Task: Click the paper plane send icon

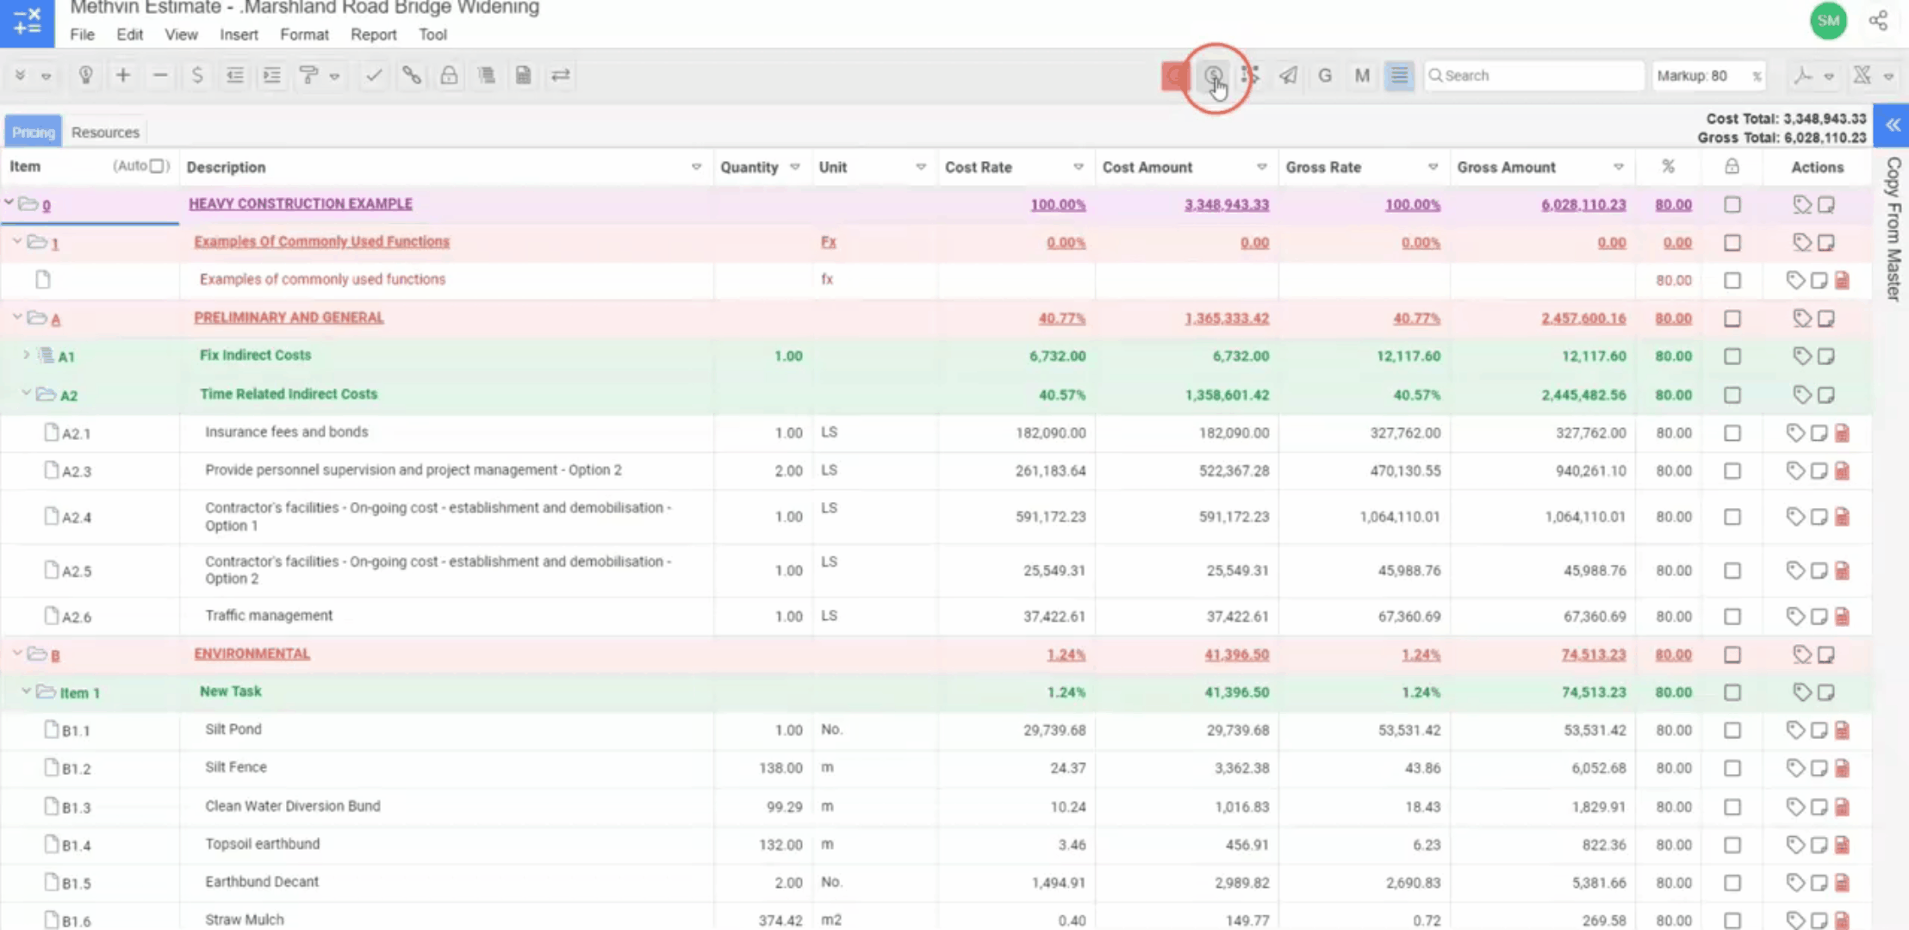Action: (1288, 76)
